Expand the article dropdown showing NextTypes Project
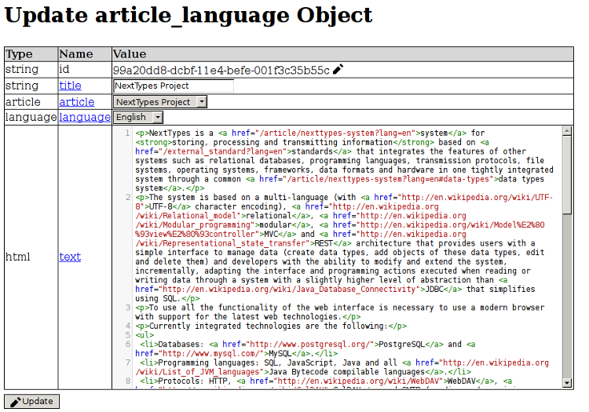The image size is (589, 412). (x=160, y=102)
